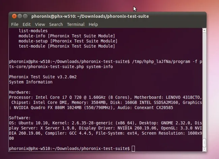Click the 'module-setup' line

pyautogui.click(x=68, y=41)
